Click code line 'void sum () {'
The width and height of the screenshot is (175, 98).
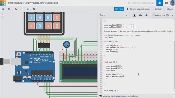tap(110, 62)
